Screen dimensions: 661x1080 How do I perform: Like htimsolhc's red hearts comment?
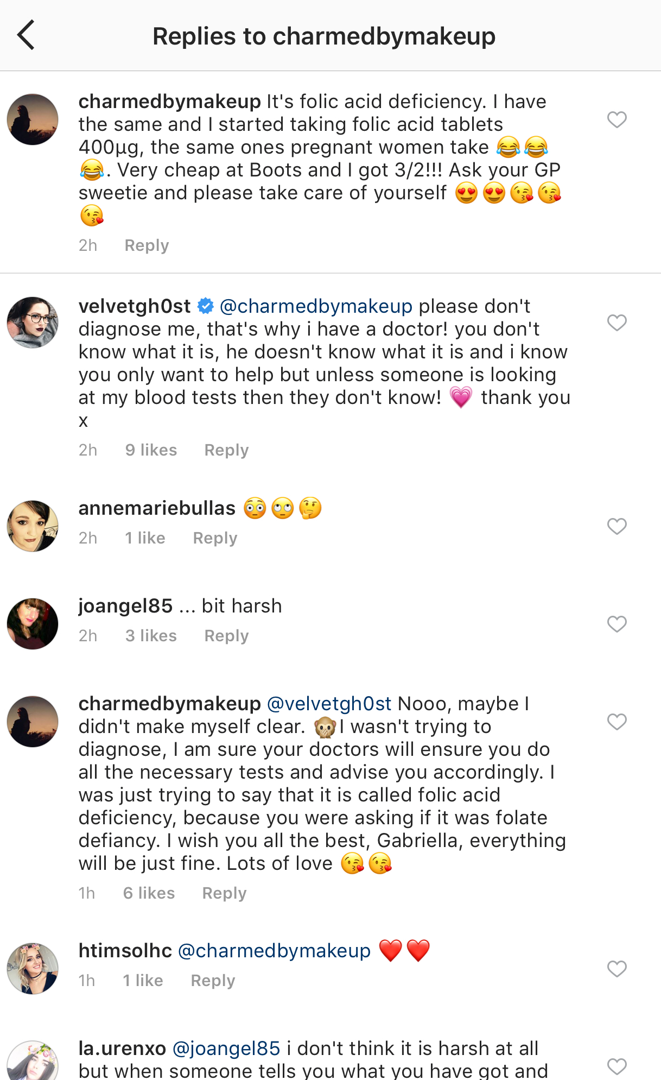coord(616,969)
